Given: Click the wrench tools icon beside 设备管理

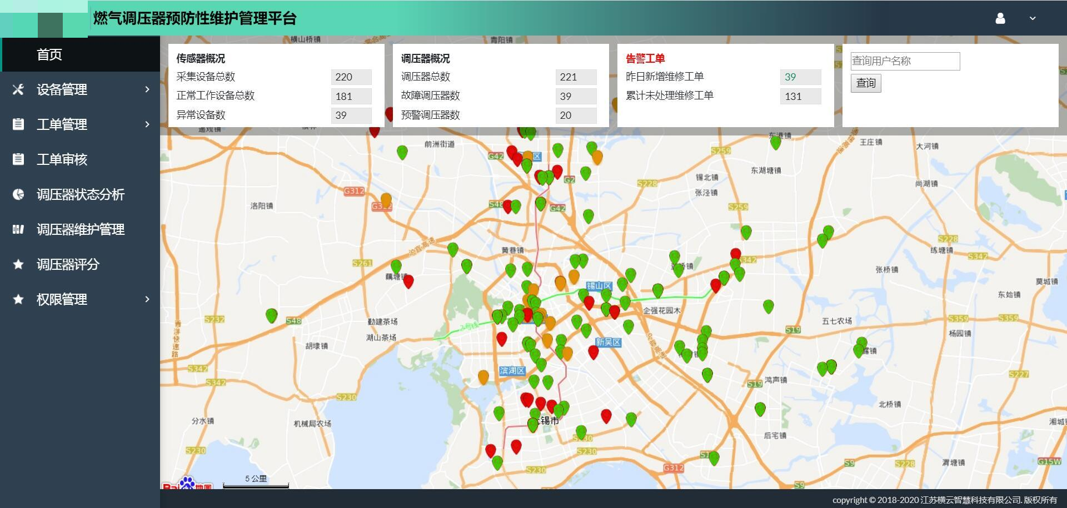Looking at the screenshot, I should (18, 89).
